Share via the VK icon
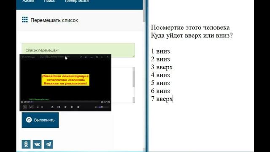The width and height of the screenshot is (270, 152). (x=37, y=144)
